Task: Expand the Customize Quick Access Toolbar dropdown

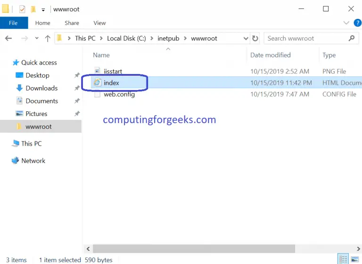Action: tap(43, 9)
